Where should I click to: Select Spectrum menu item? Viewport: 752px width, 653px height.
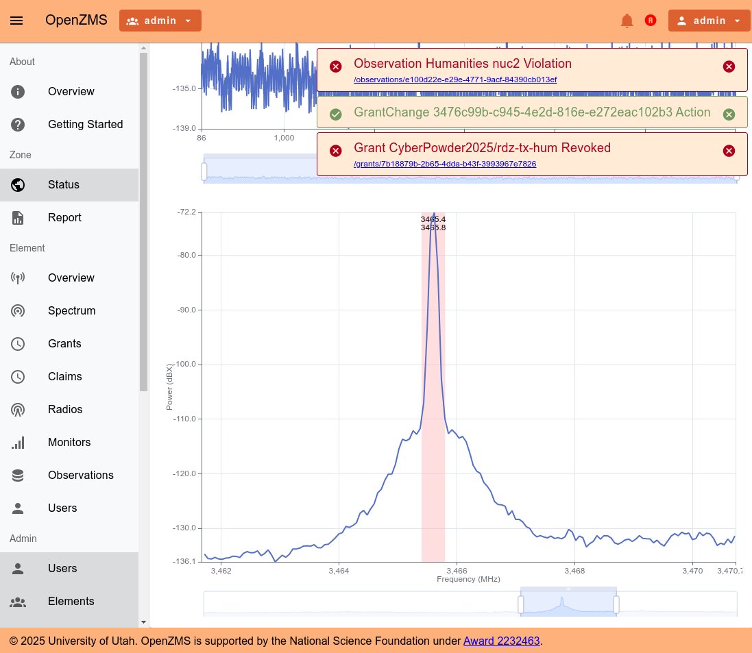click(x=69, y=310)
